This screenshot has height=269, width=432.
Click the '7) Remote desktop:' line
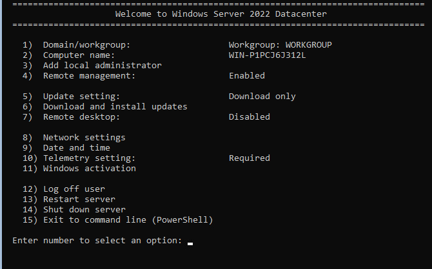tap(72, 117)
